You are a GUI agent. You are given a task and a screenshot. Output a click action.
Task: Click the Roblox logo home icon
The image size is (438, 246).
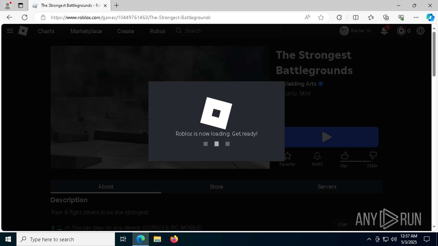coord(23,31)
